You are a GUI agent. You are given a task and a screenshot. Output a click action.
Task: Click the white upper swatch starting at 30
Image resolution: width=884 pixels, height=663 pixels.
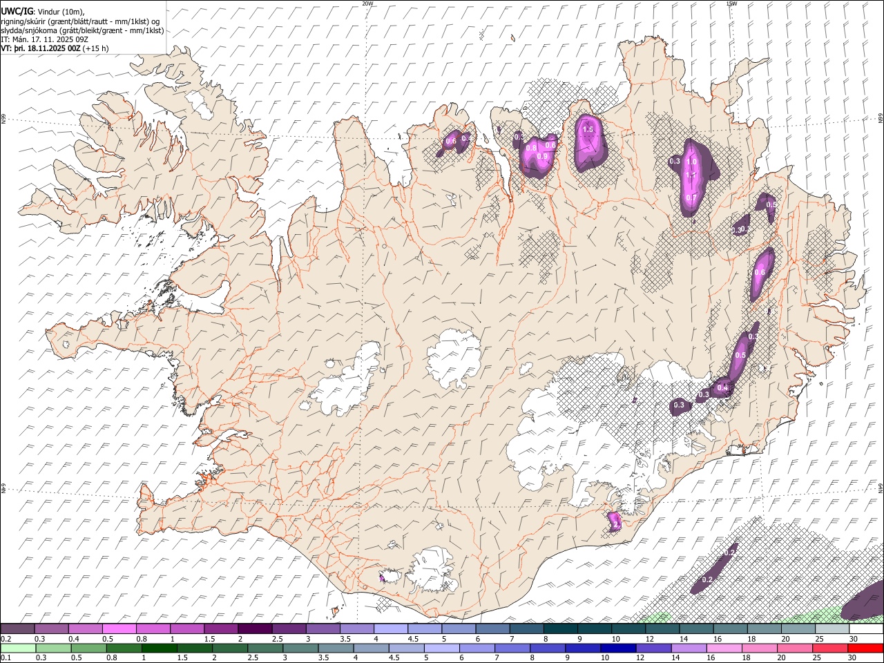pos(866,628)
